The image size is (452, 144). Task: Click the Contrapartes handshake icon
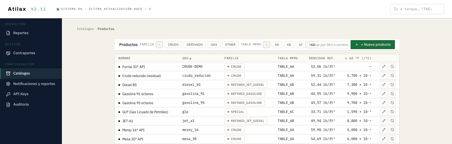pos(8,53)
